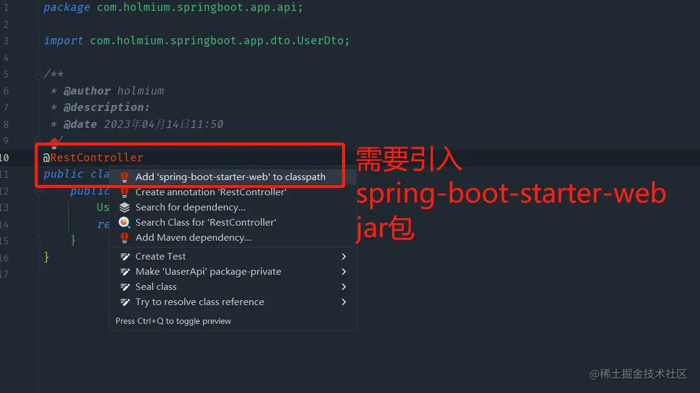Click the @RestController annotation text
Image resolution: width=700 pixels, height=393 pixels.
(x=92, y=156)
